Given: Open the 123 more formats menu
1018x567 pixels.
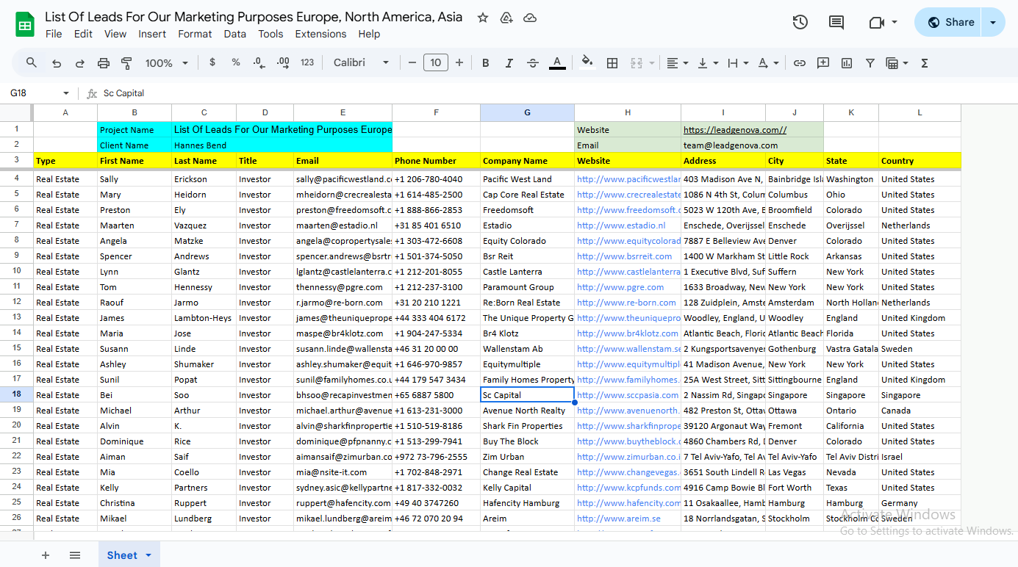Looking at the screenshot, I should click(307, 63).
